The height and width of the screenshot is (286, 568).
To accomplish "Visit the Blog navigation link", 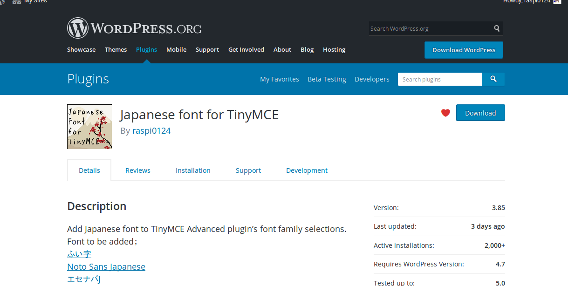I will coord(307,49).
